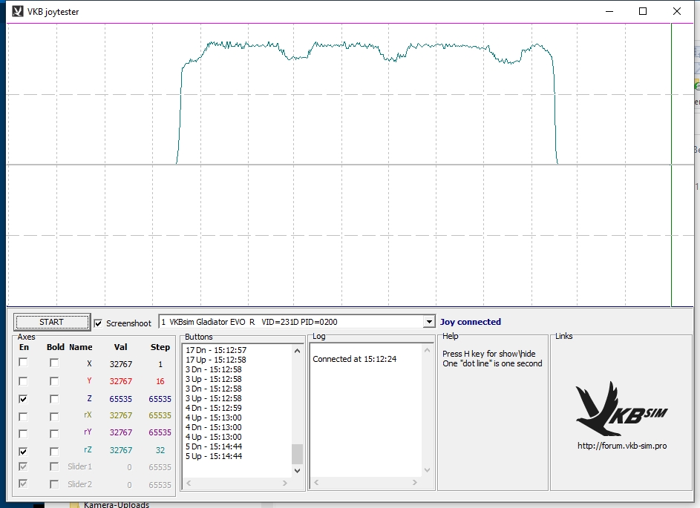700x508 pixels.
Task: Click the Y axis step value 16
Action: point(160,381)
